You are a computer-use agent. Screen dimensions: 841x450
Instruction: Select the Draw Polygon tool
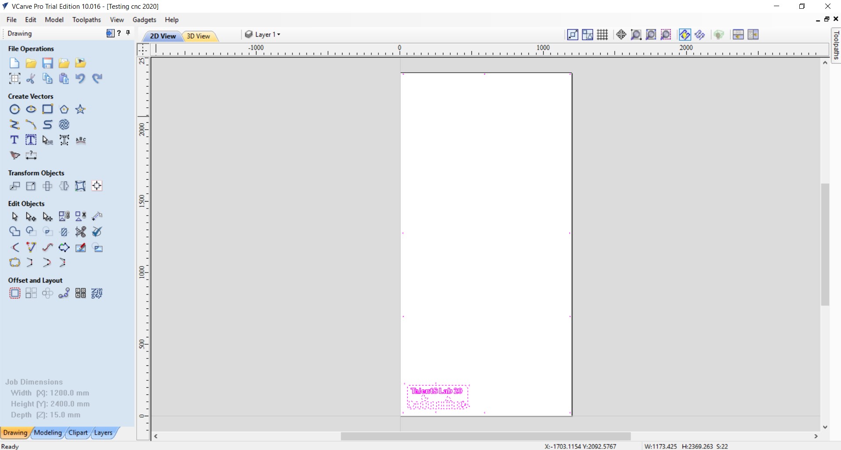64,109
